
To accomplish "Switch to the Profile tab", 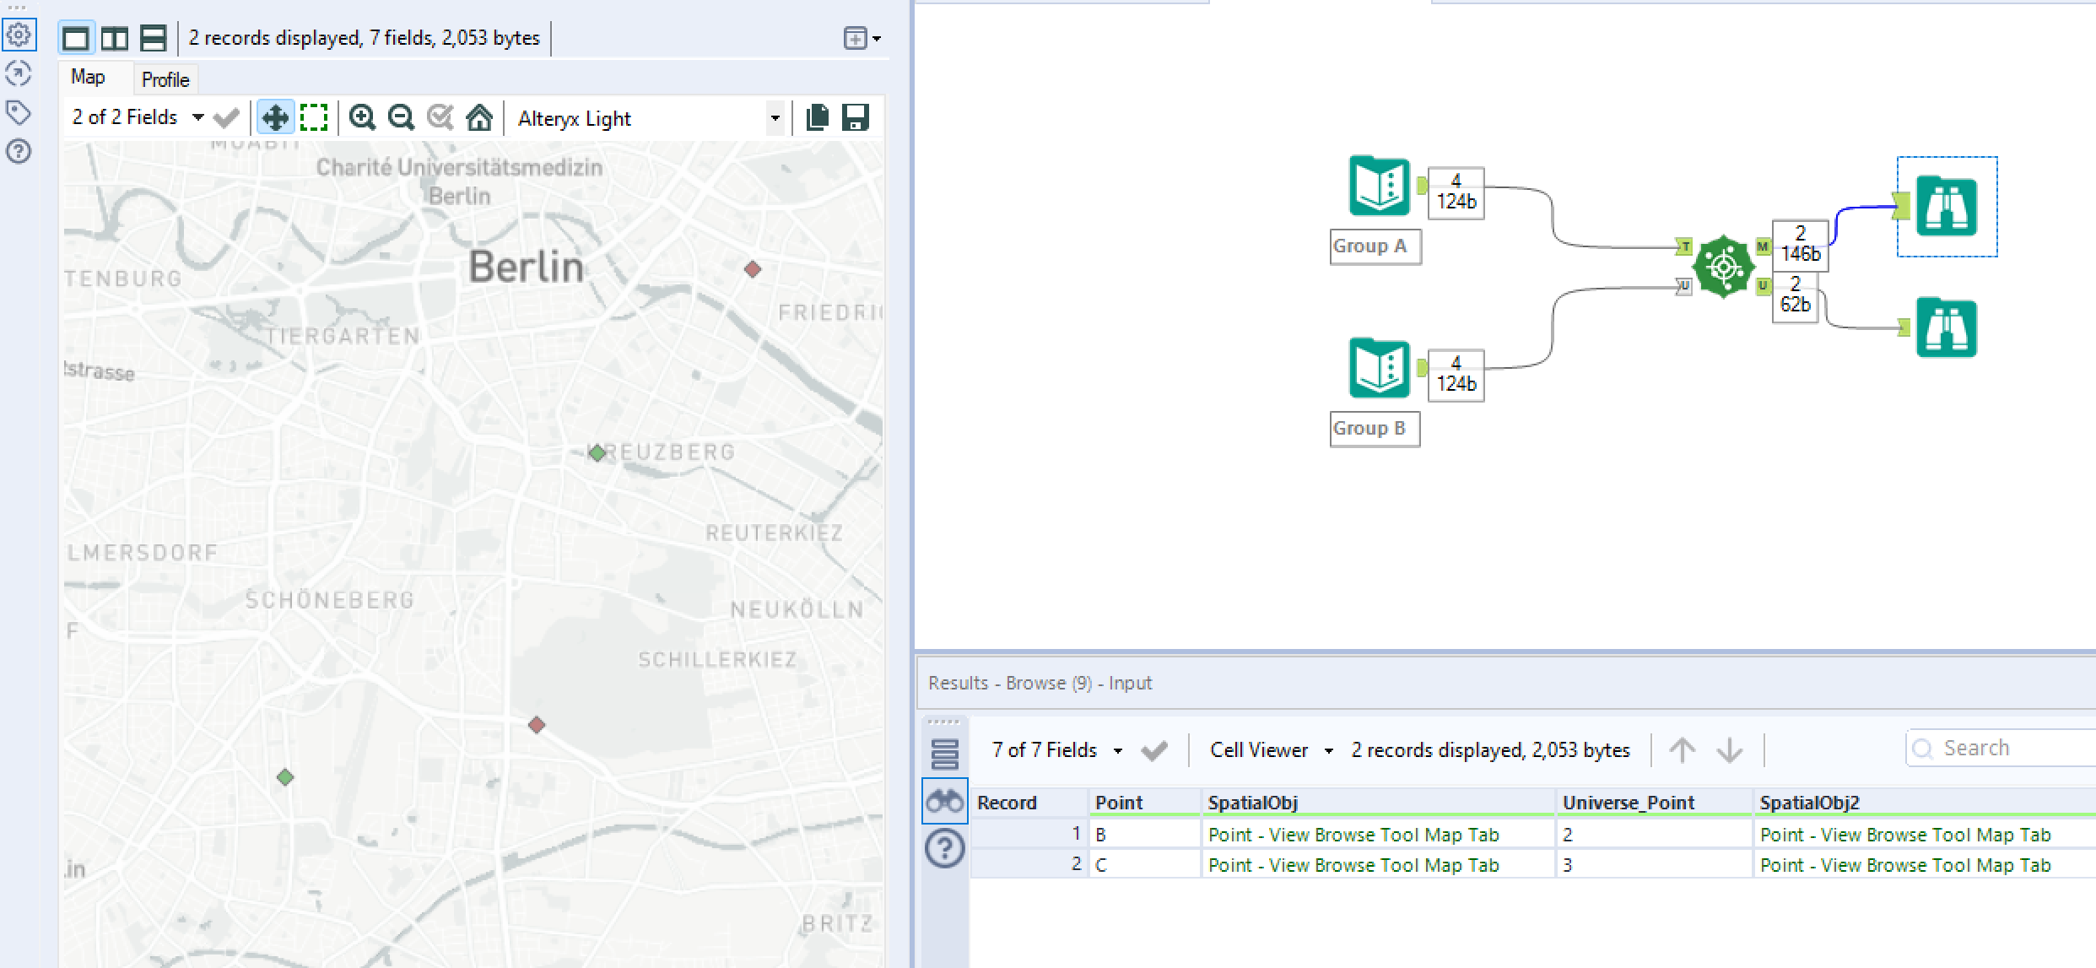I will click(x=165, y=79).
